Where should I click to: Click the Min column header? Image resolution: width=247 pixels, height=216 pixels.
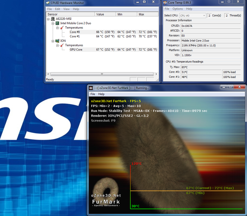tap(127, 14)
